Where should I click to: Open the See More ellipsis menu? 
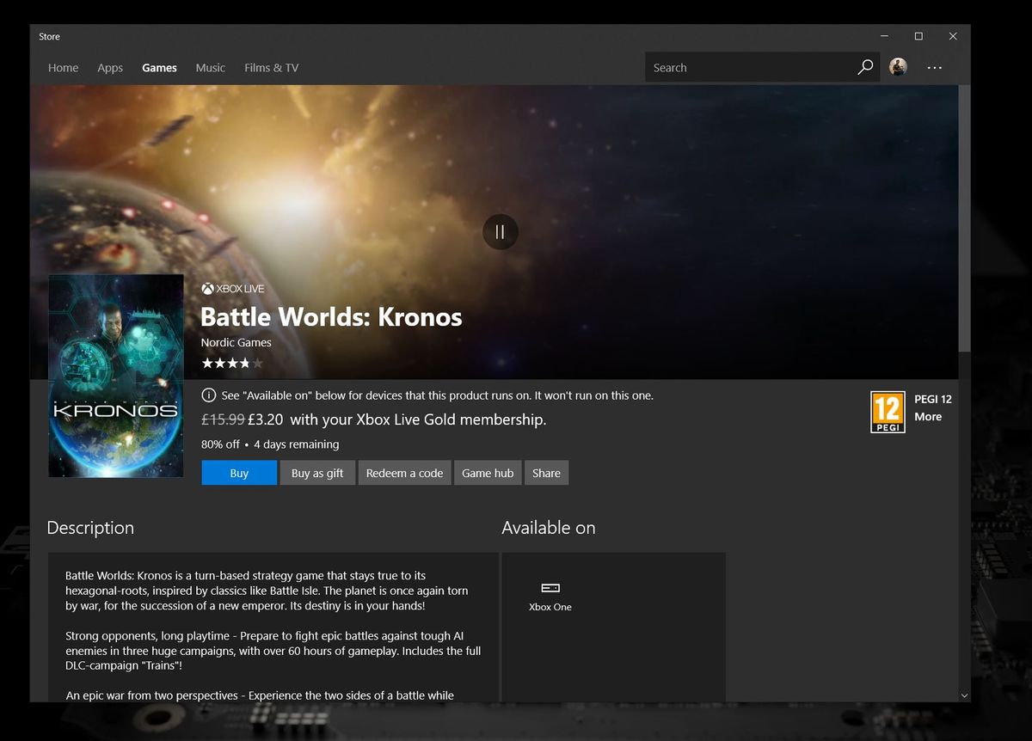935,67
